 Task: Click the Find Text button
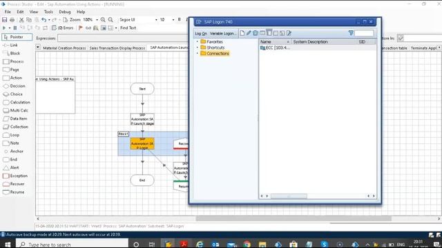coord(128,28)
